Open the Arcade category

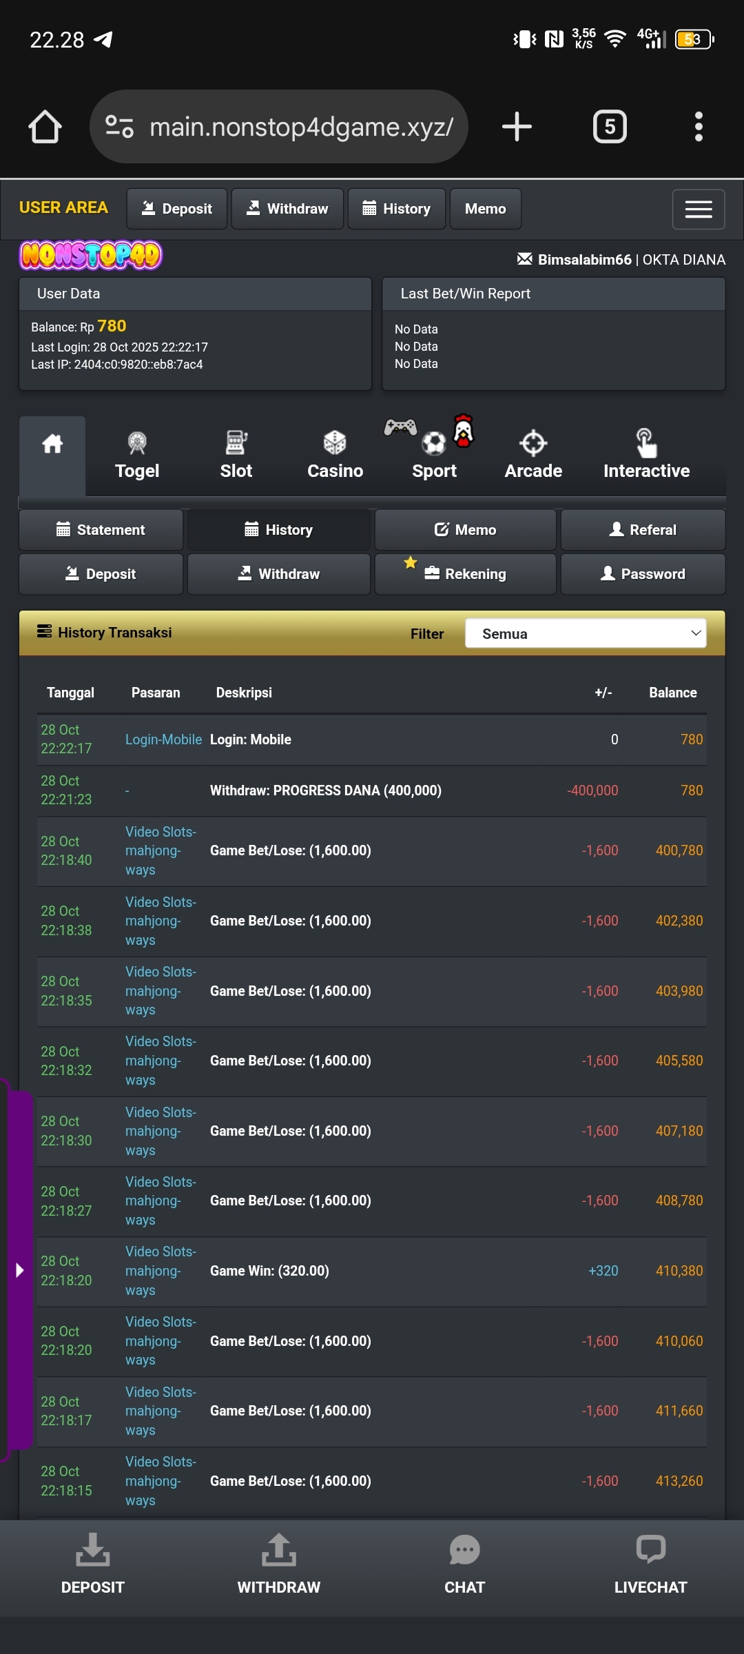(x=533, y=456)
